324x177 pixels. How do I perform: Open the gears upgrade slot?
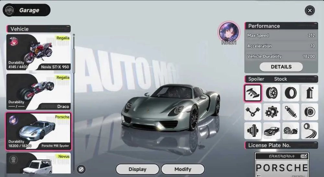272,112
